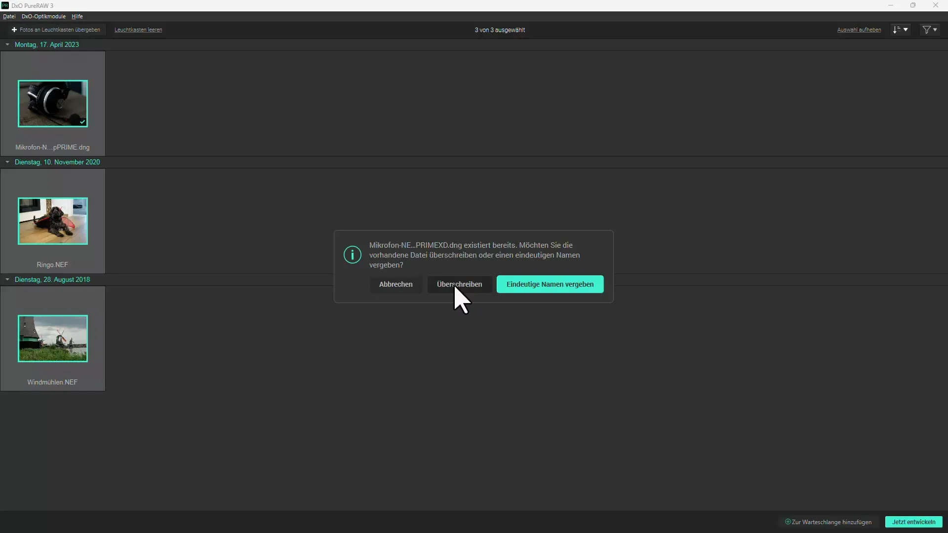The image size is (948, 533).
Task: Open the DxO-Optikmodule menu
Action: click(x=43, y=16)
